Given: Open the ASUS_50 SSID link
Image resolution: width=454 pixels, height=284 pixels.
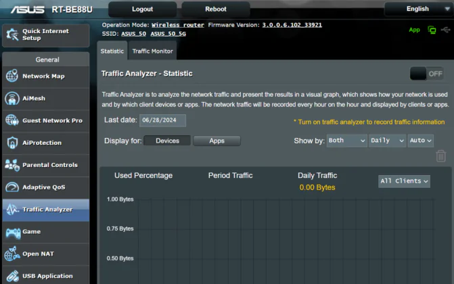Looking at the screenshot, I should coord(133,34).
